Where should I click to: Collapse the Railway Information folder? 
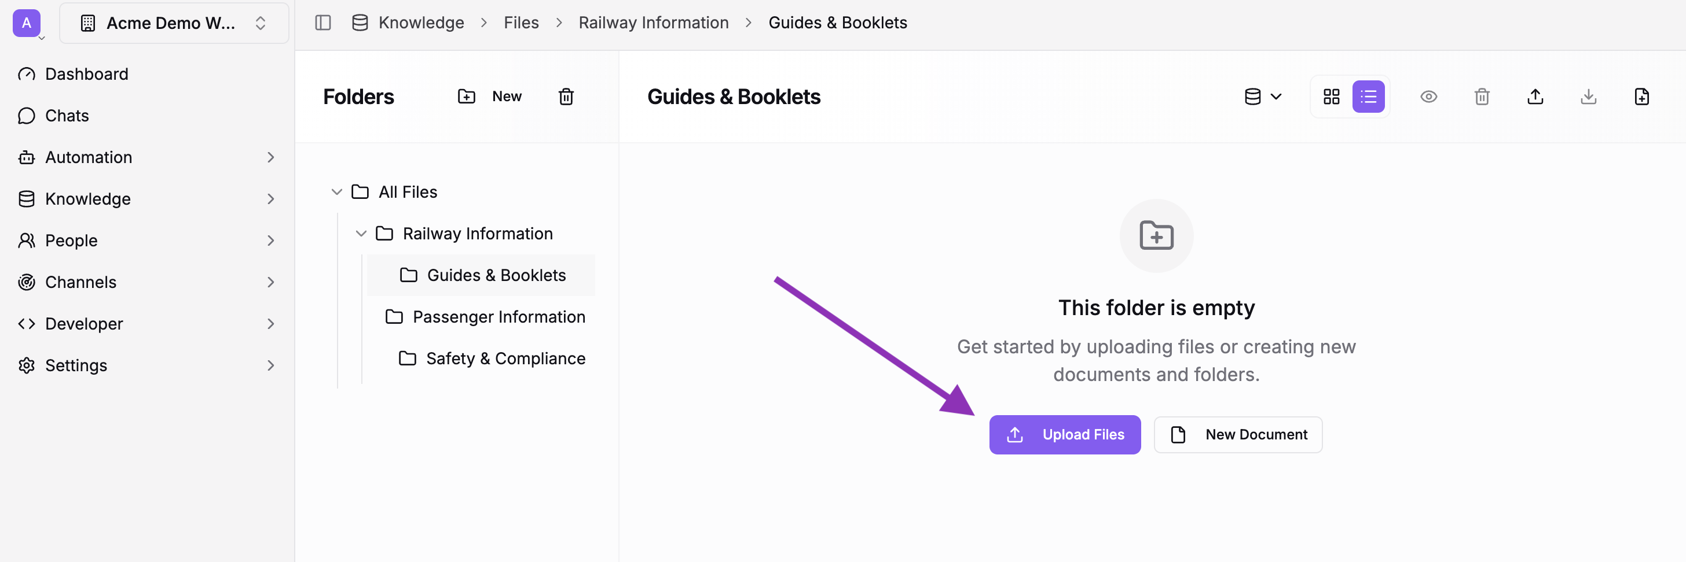point(361,233)
